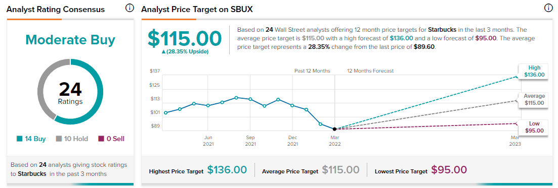Select the 12 Months Forecast chart label
Screen dimensions: 558x188
pyautogui.click(x=370, y=71)
